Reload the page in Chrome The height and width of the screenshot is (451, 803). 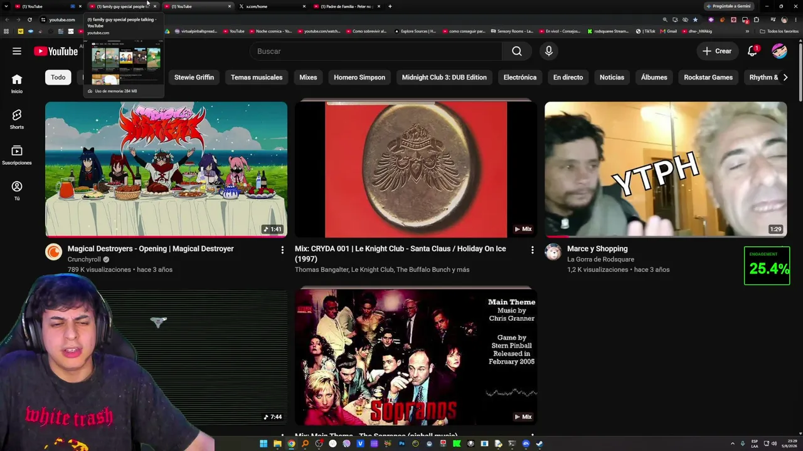pyautogui.click(x=29, y=19)
